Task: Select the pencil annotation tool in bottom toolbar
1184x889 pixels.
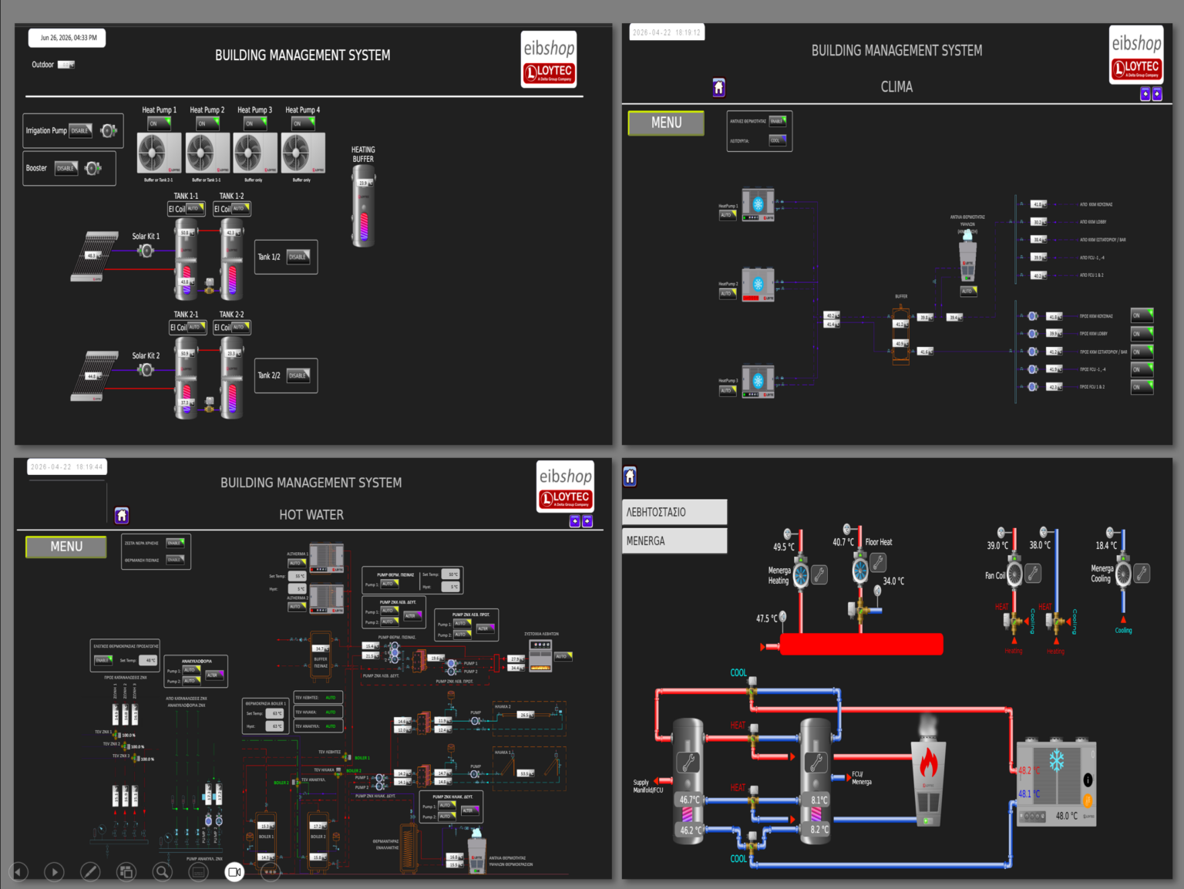Action: click(x=90, y=872)
